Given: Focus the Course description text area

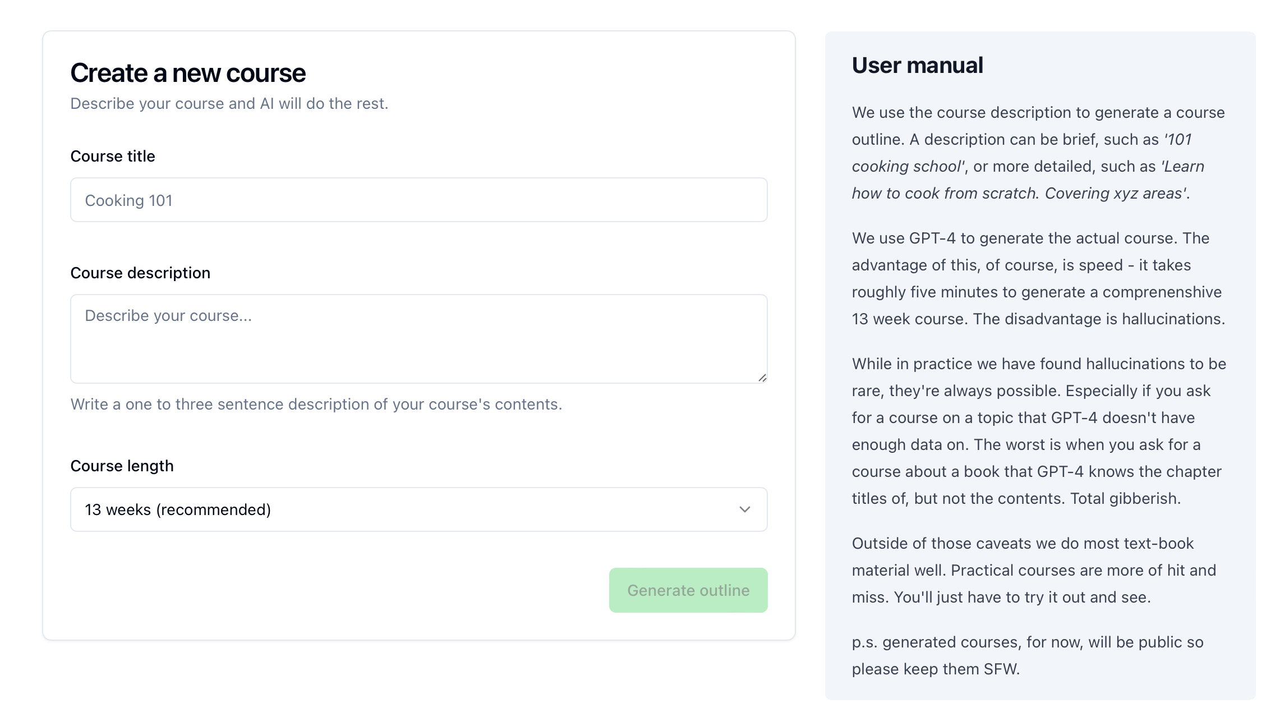Looking at the screenshot, I should pos(418,339).
